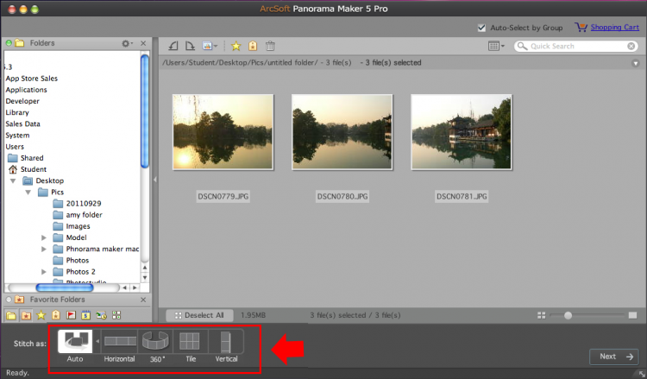Viewport: 647px width, 379px height.
Task: Show favorite folders with starred folder icon
Action: tap(26, 316)
